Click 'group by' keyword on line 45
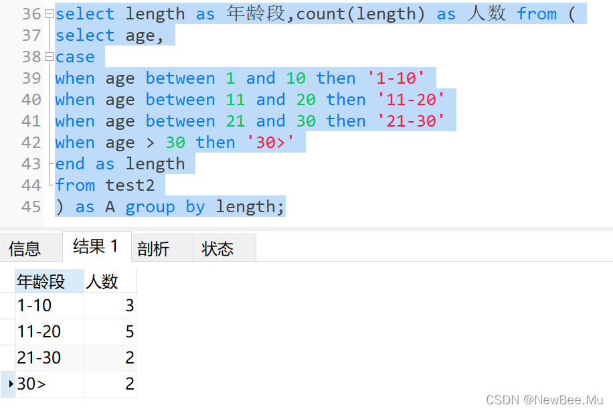 [165, 207]
